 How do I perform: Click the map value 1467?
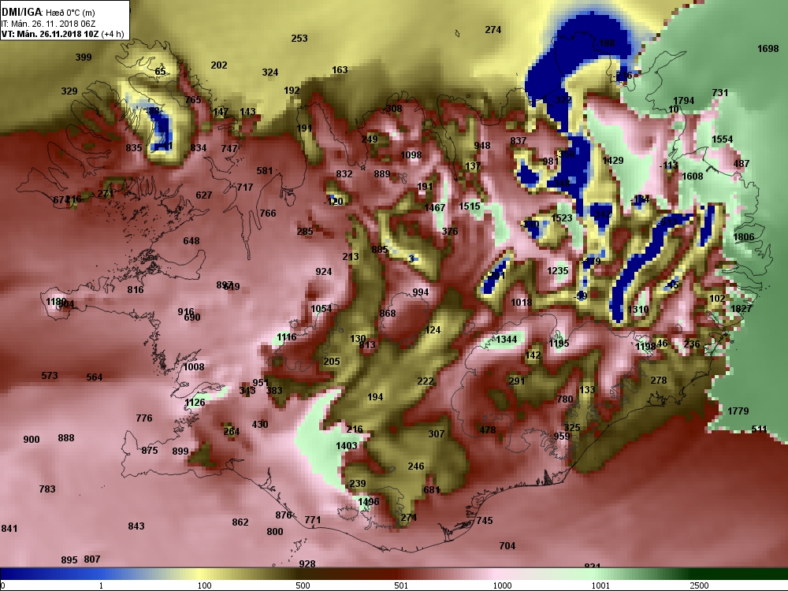tap(435, 207)
